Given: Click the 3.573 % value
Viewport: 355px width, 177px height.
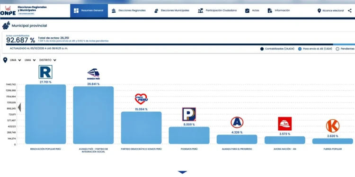Looking at the screenshot, I should (x=285, y=134).
